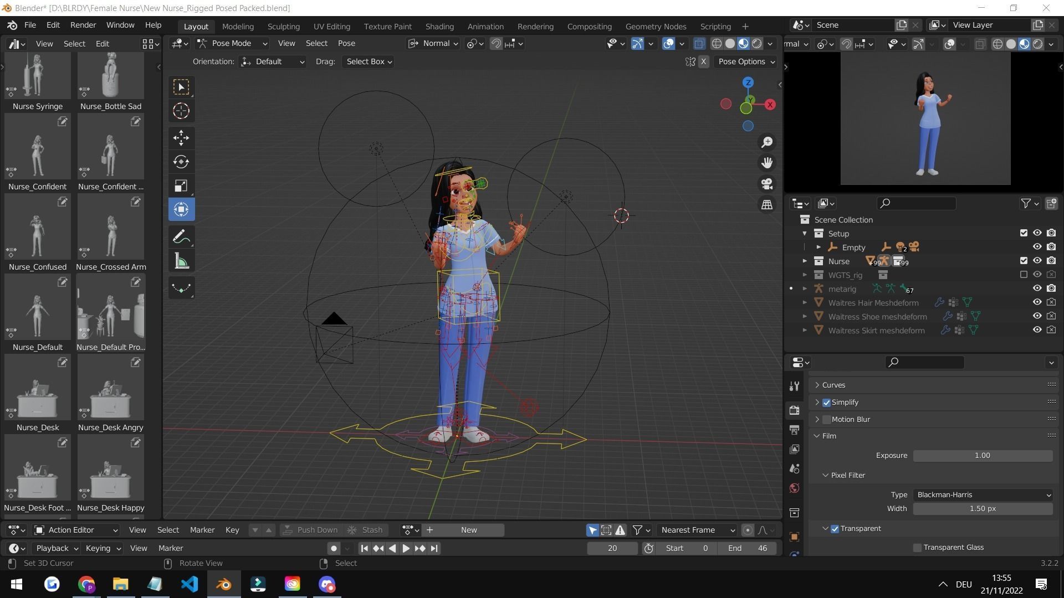Switch to the UV Editing workspace tab
Screen dimensions: 1064x598
click(331, 27)
